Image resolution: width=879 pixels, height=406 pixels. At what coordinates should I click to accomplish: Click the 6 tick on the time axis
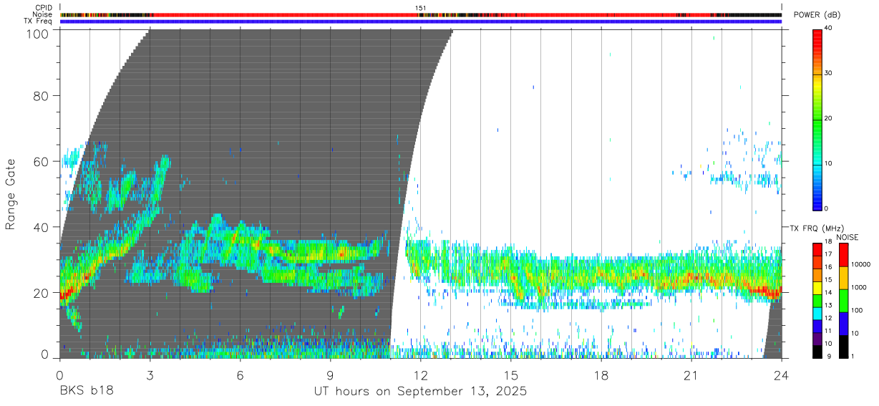point(241,375)
